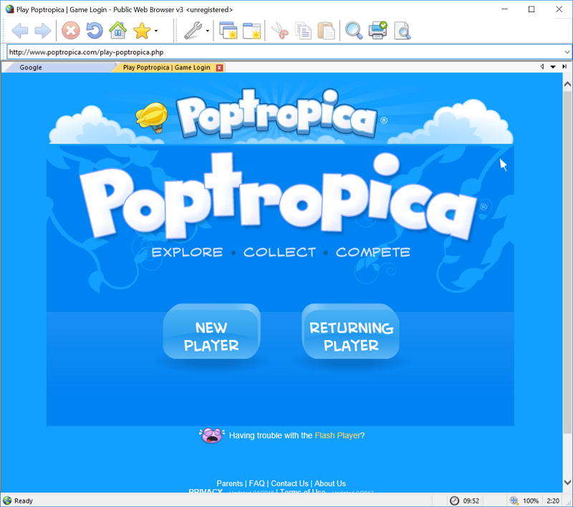Open the tab list dropdown arrow
Screen dimensions: 573x507
point(553,67)
